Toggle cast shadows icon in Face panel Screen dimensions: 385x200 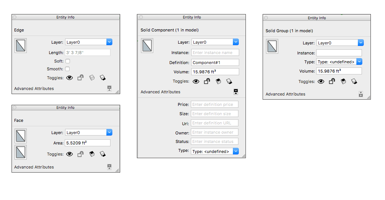click(103, 154)
